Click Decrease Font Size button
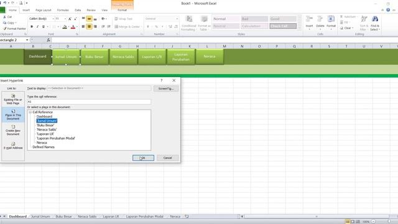The height and width of the screenshot is (224, 398). click(x=75, y=19)
